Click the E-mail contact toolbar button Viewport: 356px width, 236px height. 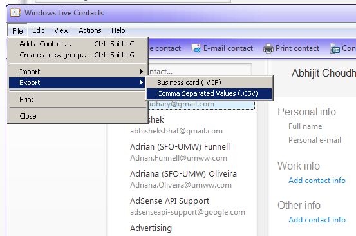point(222,48)
